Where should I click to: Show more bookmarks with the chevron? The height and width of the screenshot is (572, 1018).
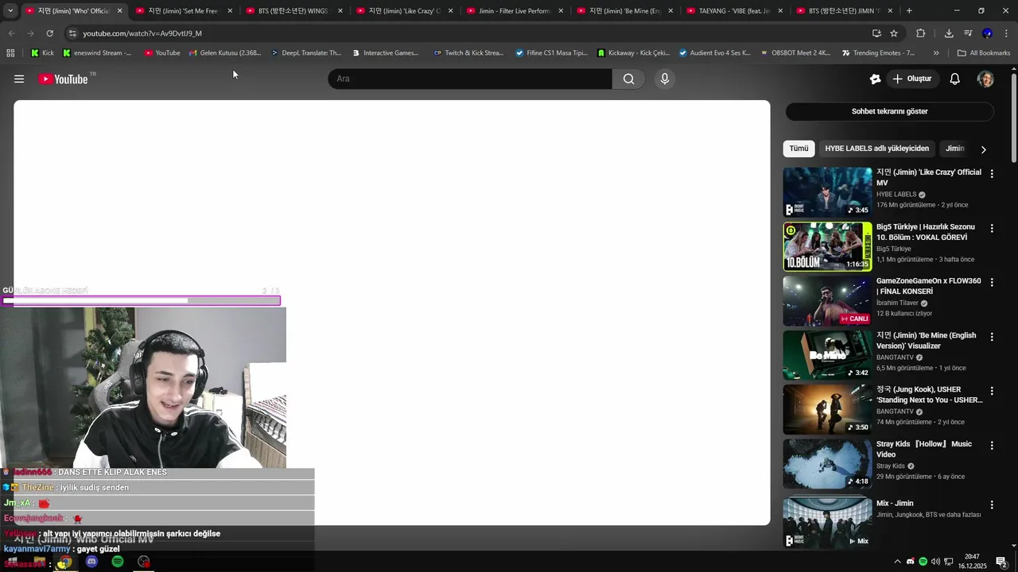click(936, 53)
